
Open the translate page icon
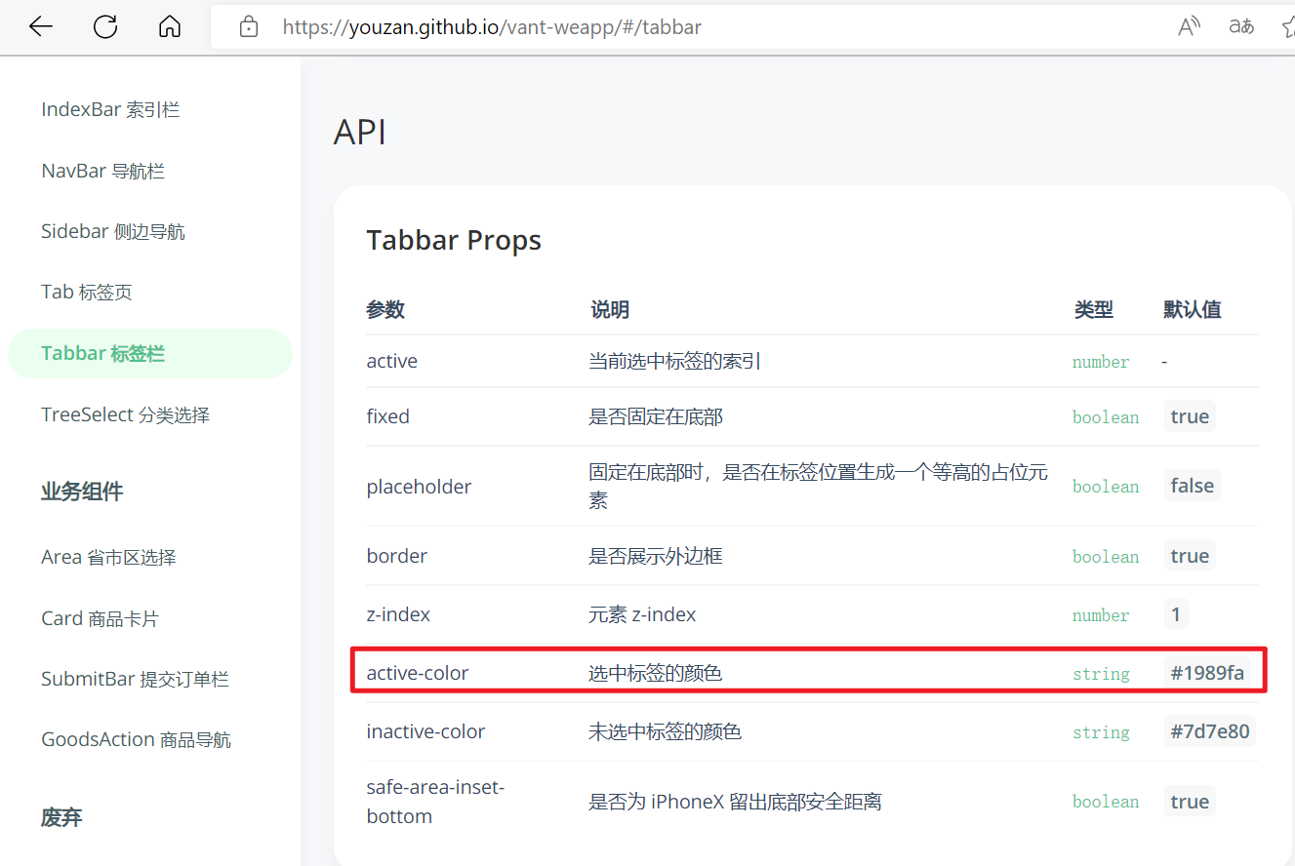tap(1241, 26)
